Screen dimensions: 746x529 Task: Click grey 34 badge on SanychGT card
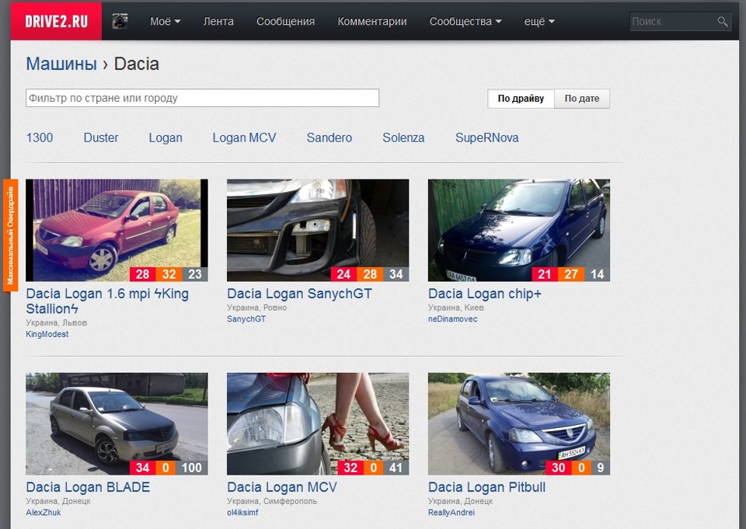396,274
